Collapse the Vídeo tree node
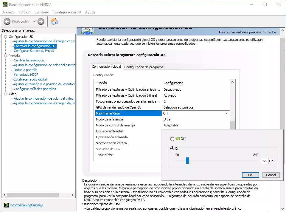 [x=6, y=94]
